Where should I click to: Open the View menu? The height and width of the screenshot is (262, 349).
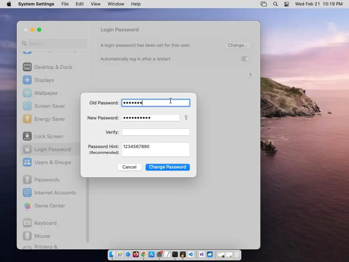point(96,4)
